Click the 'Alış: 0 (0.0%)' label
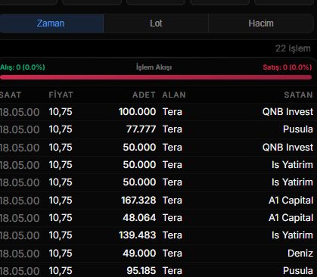The image size is (317, 277). coord(23,67)
